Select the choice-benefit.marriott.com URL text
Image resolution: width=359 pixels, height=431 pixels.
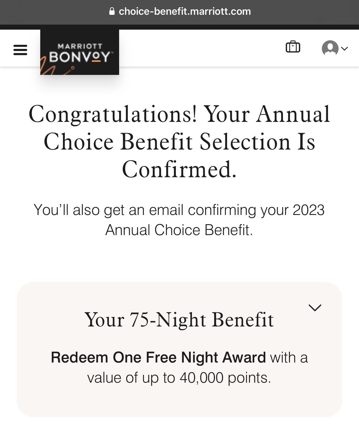pyautogui.click(x=185, y=11)
